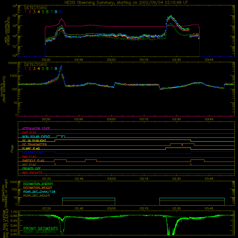This screenshot has height=238, width=238.
Task: Select blue detector 9 in the front segments legend
Action: click(x=60, y=12)
